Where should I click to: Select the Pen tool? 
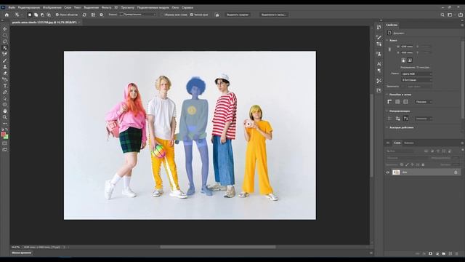5,92
